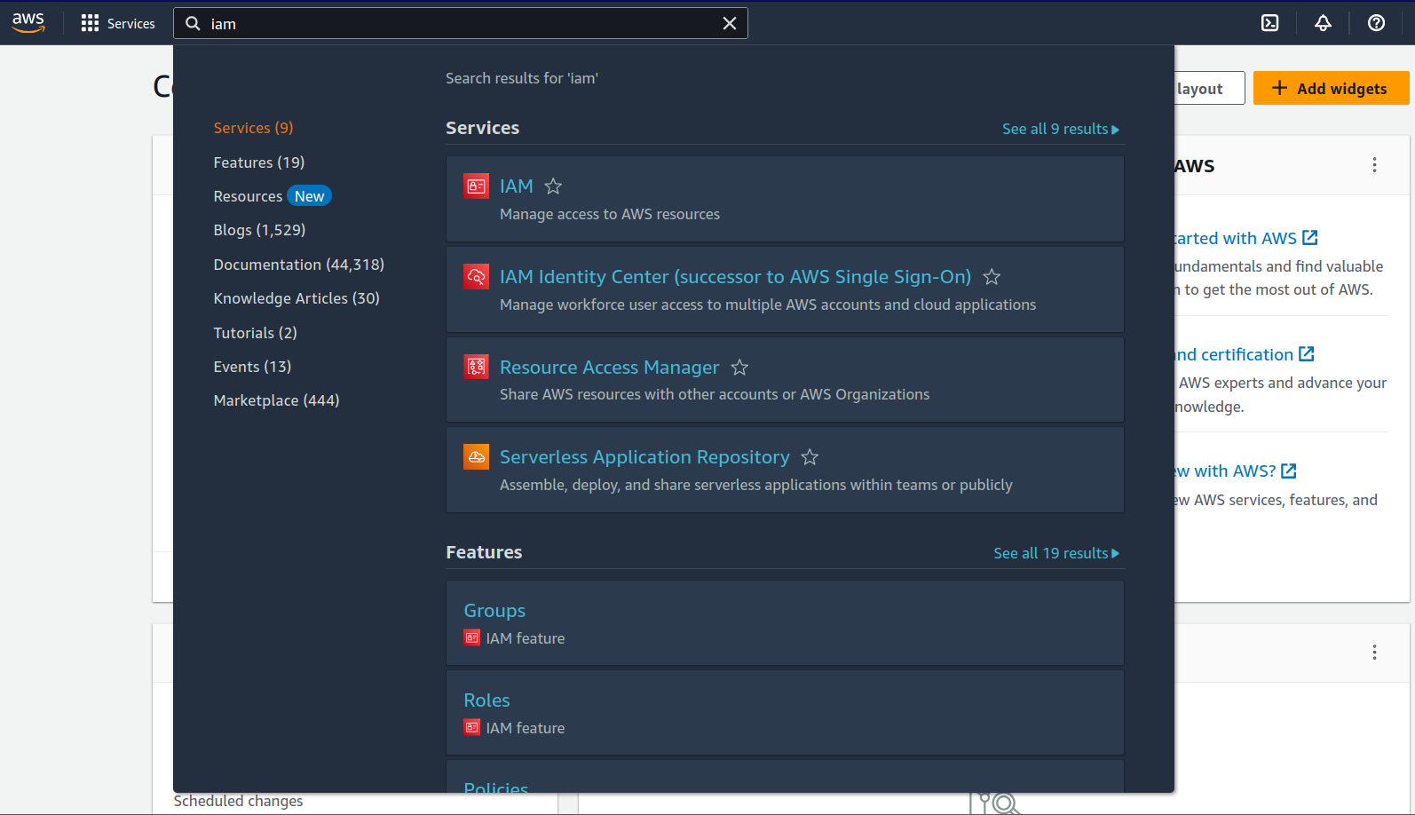Open Resource Access Manager link

[x=609, y=368]
